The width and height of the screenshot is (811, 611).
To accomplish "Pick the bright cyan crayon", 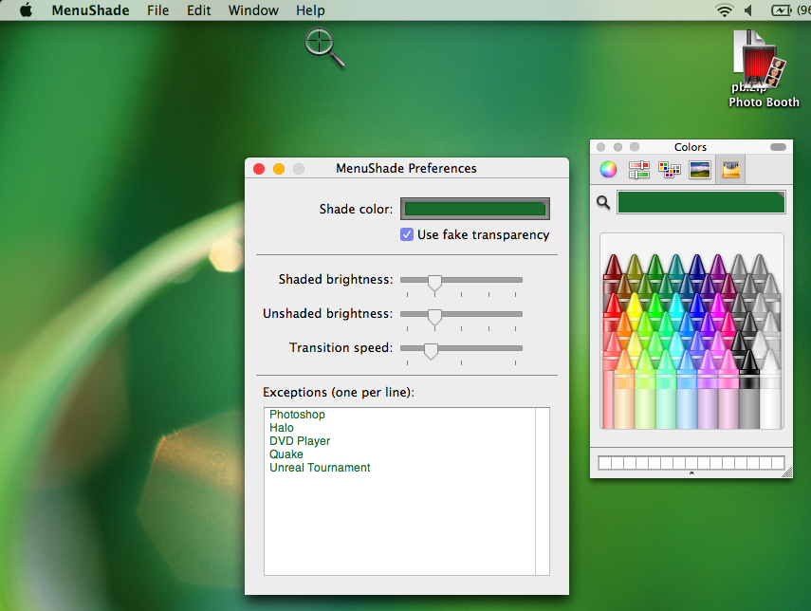I will (x=675, y=305).
